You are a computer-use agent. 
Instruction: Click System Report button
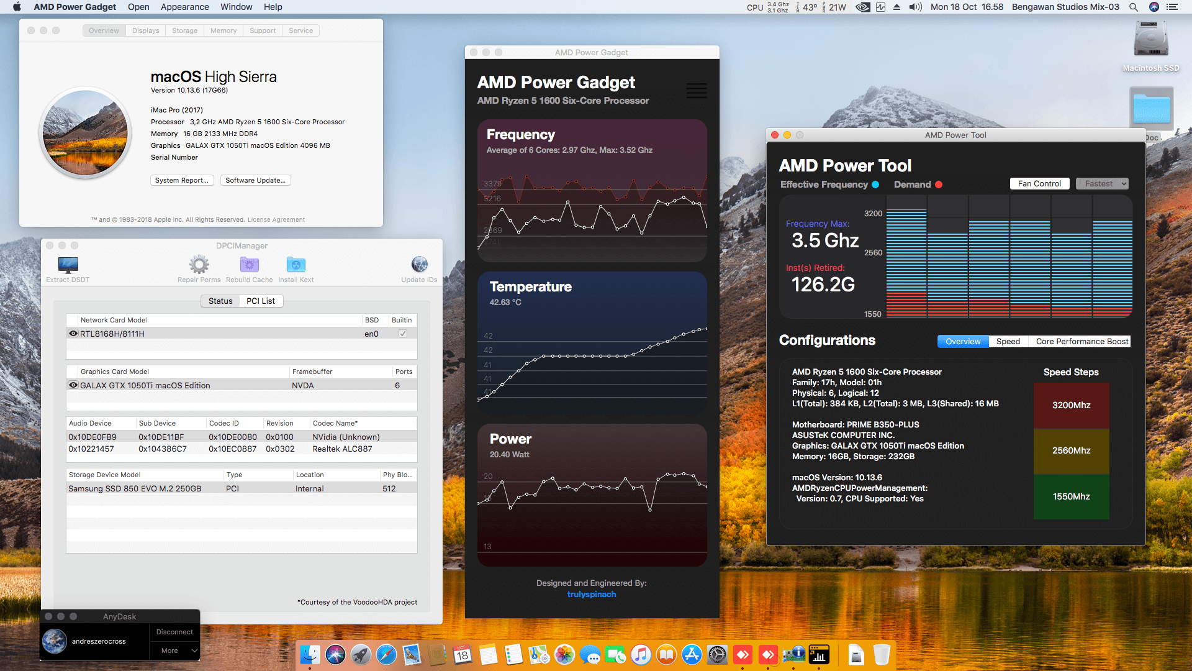[x=182, y=180]
